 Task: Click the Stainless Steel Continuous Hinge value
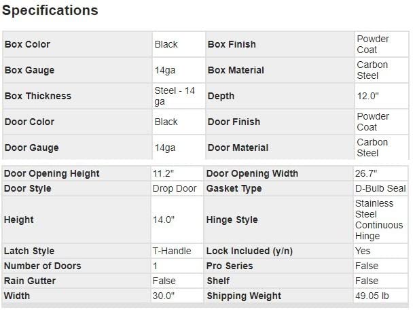[x=379, y=220]
